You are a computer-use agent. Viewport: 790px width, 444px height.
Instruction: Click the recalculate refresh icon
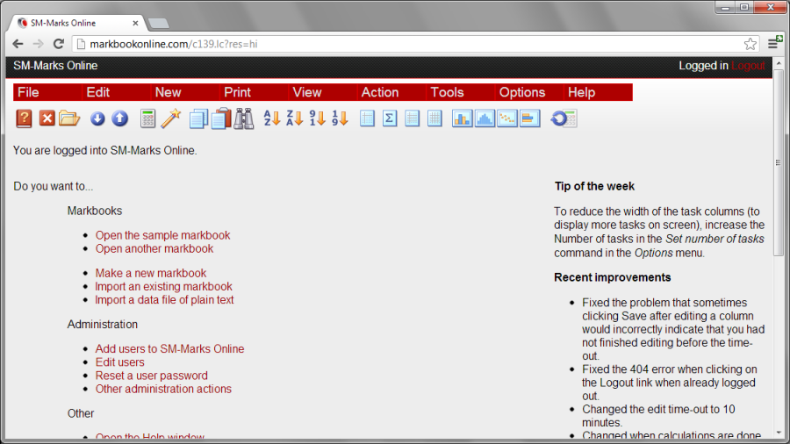coord(564,118)
